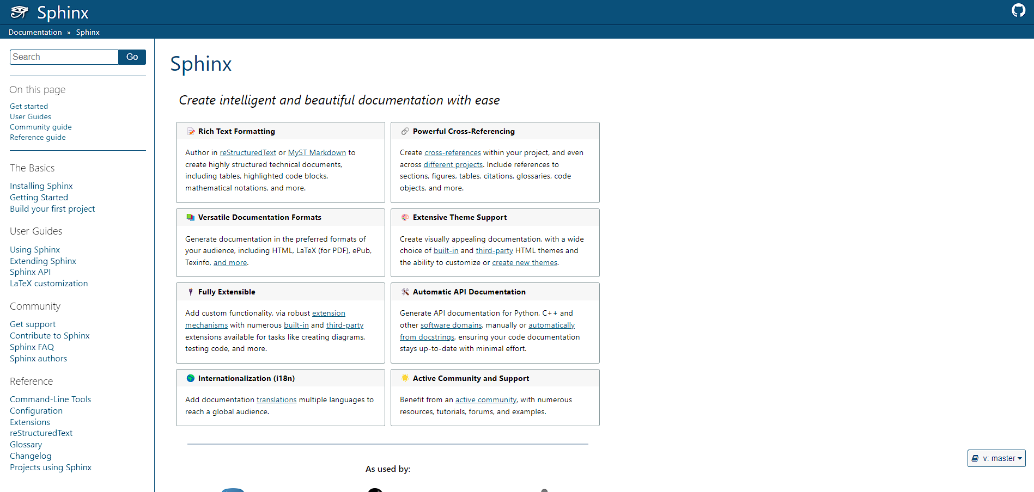Open Glossary page
Screen dimensions: 1034x492
[x=26, y=445]
